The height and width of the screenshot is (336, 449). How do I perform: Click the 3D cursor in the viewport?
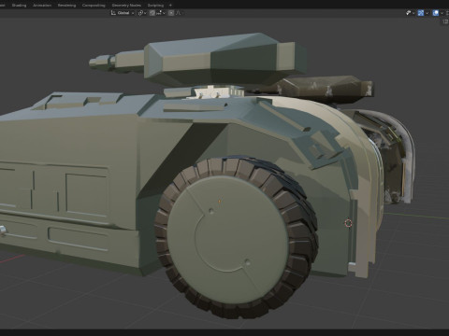pyautogui.click(x=348, y=223)
